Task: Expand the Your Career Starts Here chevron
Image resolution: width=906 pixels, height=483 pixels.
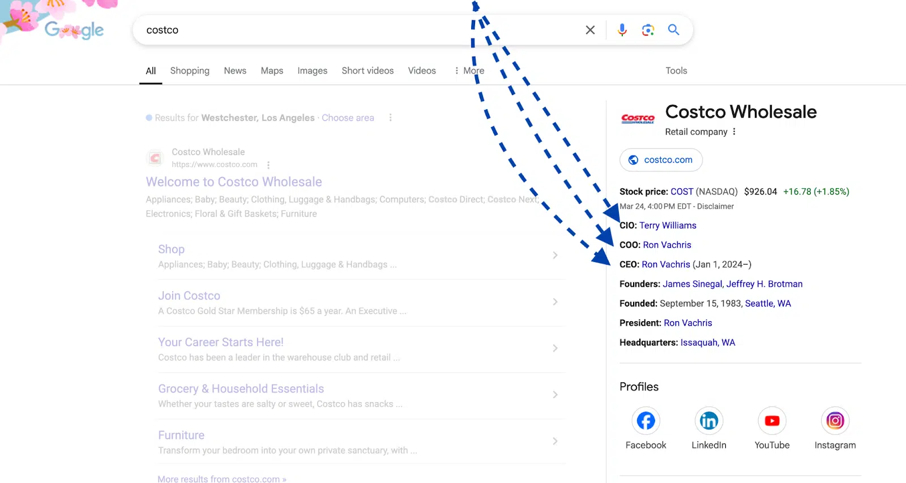Action: coord(555,348)
